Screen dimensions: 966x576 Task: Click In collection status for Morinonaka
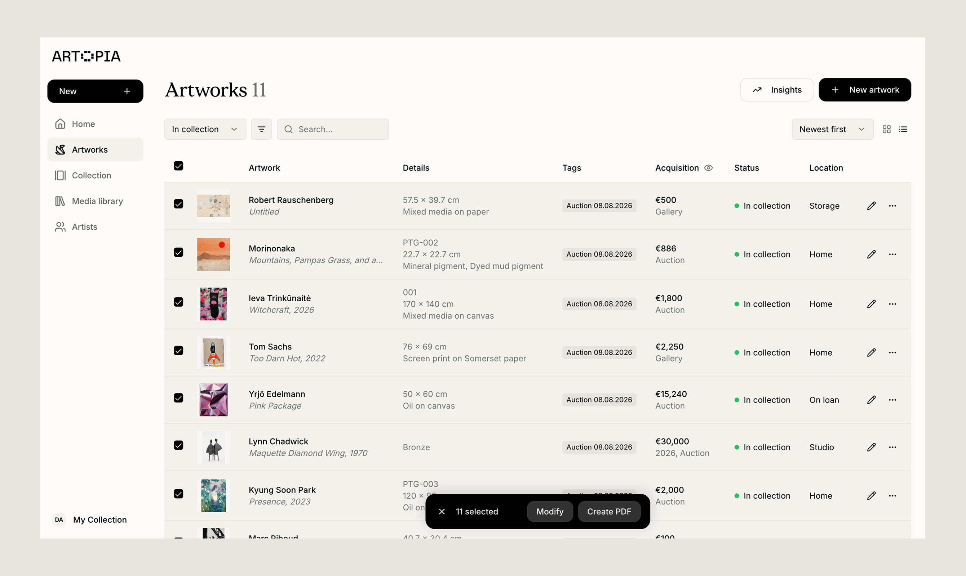click(762, 254)
